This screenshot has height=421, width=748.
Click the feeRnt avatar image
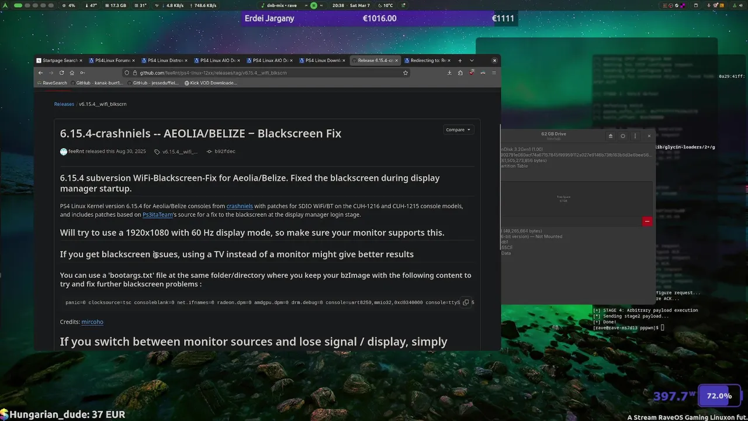64,151
